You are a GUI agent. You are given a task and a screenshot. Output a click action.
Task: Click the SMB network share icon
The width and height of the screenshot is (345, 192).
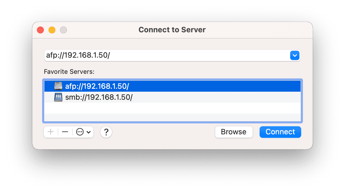pyautogui.click(x=58, y=97)
